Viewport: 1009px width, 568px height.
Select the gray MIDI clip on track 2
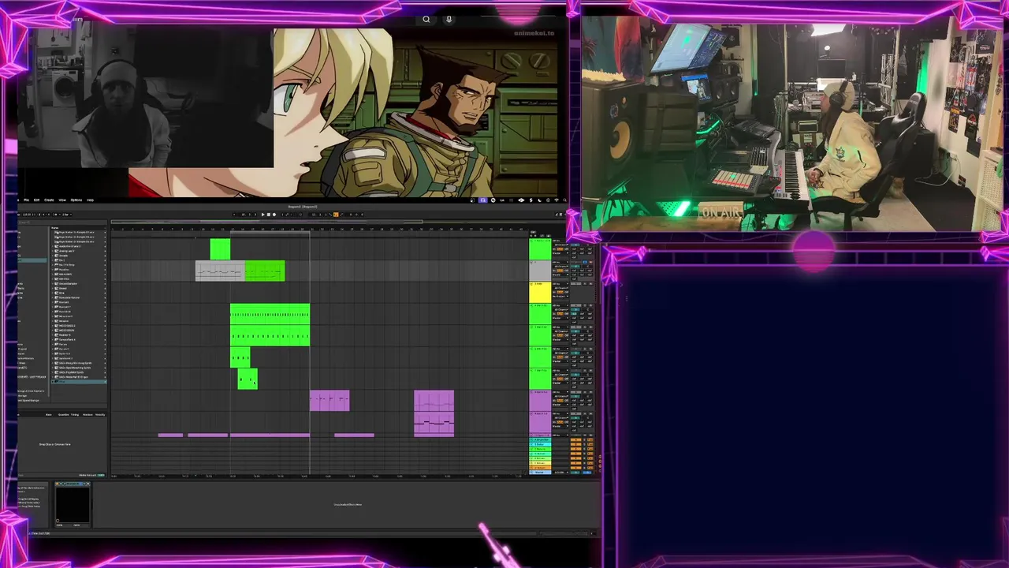coord(220,271)
